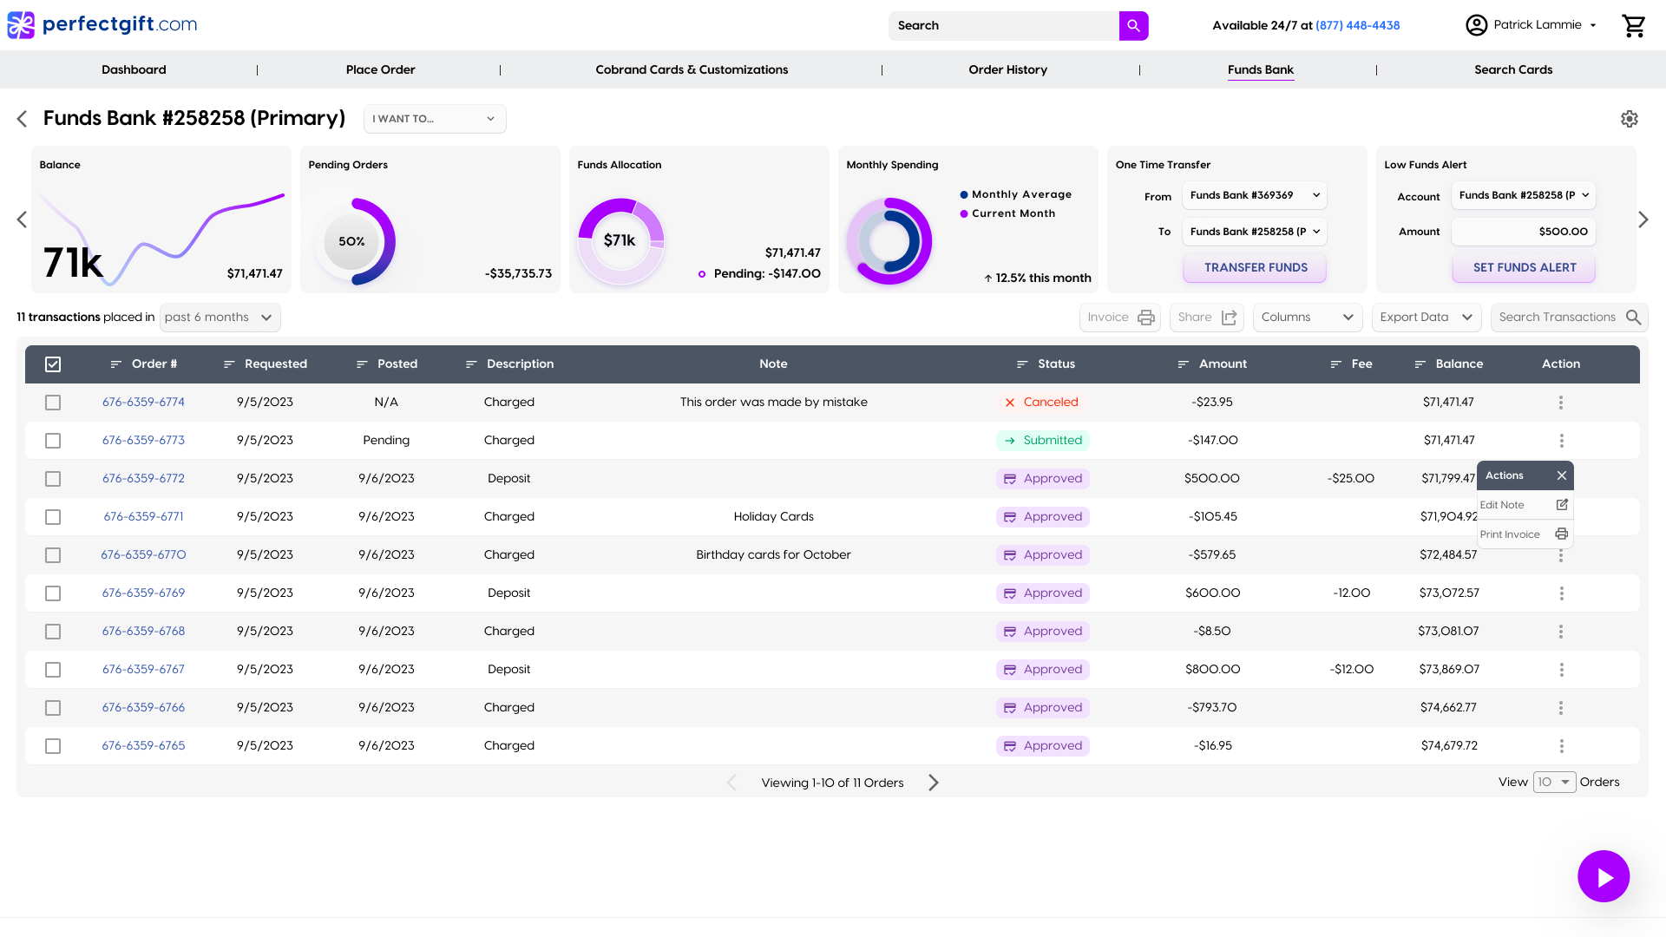Click the TRANSFER FUNDS button
Image resolution: width=1666 pixels, height=937 pixels.
(1255, 268)
